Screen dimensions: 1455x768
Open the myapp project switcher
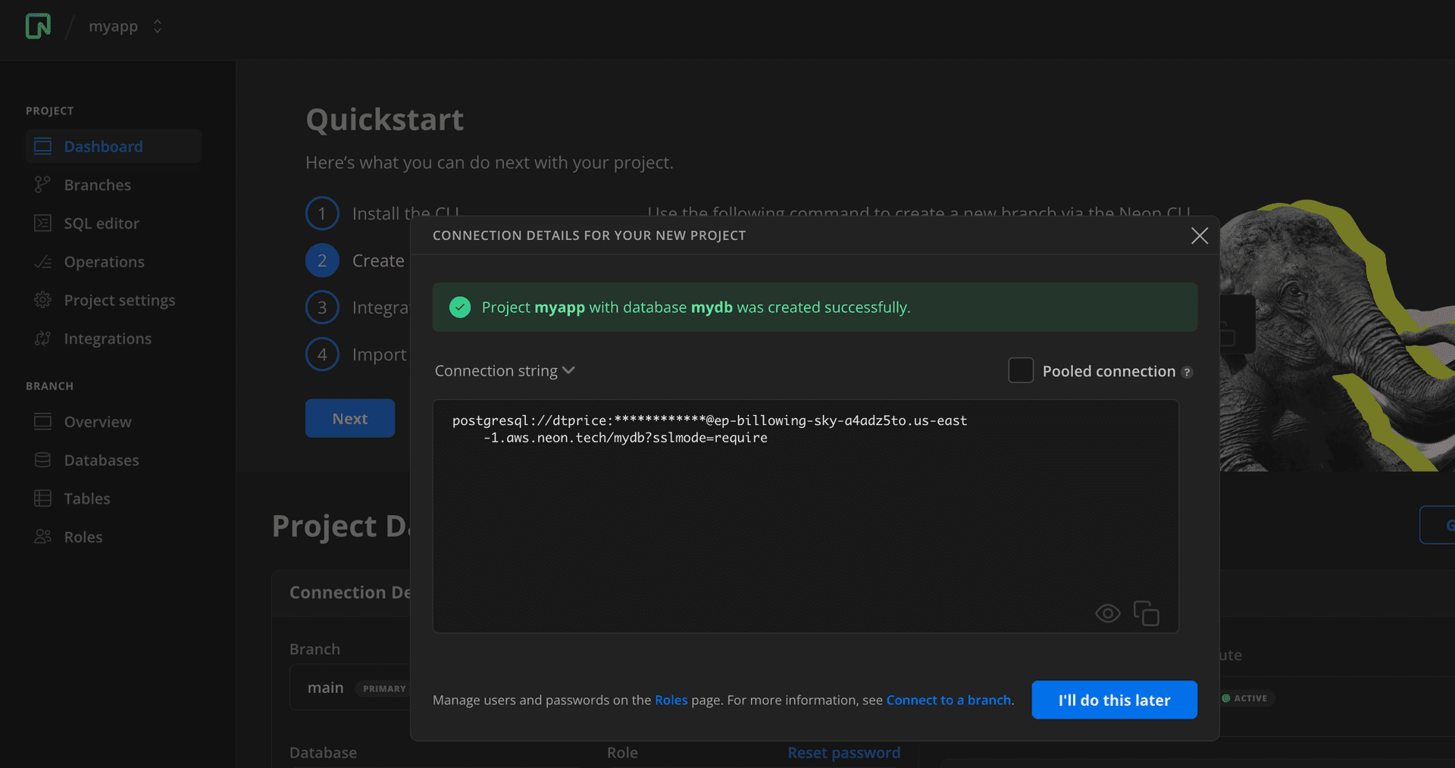click(157, 26)
